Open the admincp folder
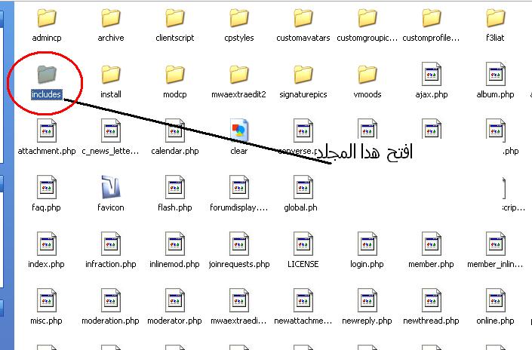 coord(47,18)
